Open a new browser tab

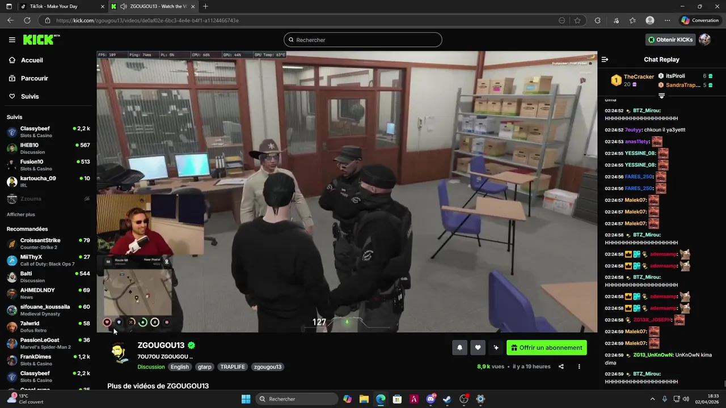(x=205, y=6)
